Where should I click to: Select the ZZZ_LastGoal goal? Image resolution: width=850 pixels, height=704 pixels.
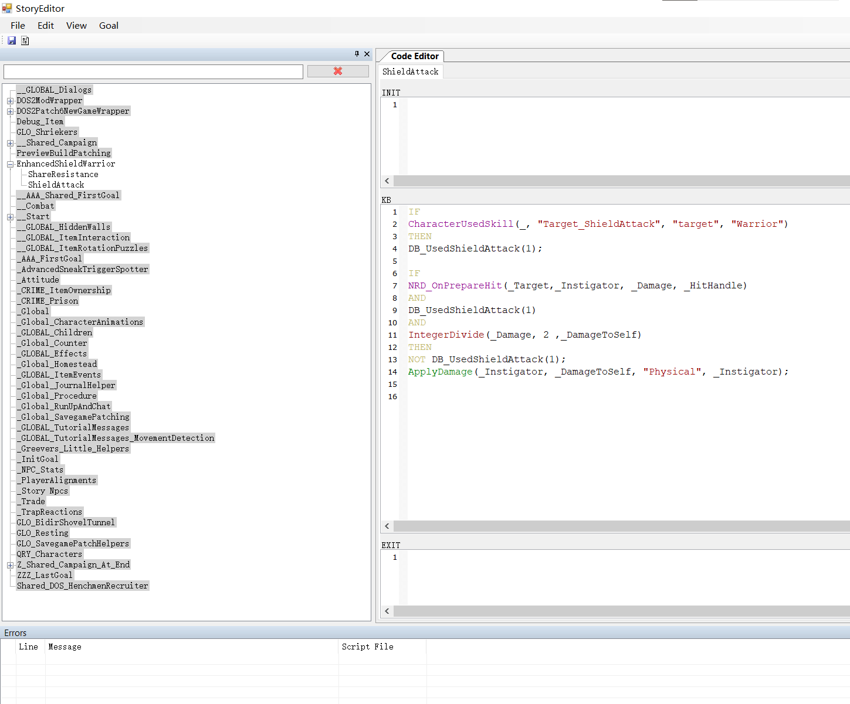(x=45, y=575)
